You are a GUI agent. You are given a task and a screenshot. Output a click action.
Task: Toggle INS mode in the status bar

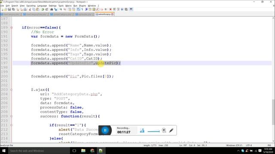[269, 145]
